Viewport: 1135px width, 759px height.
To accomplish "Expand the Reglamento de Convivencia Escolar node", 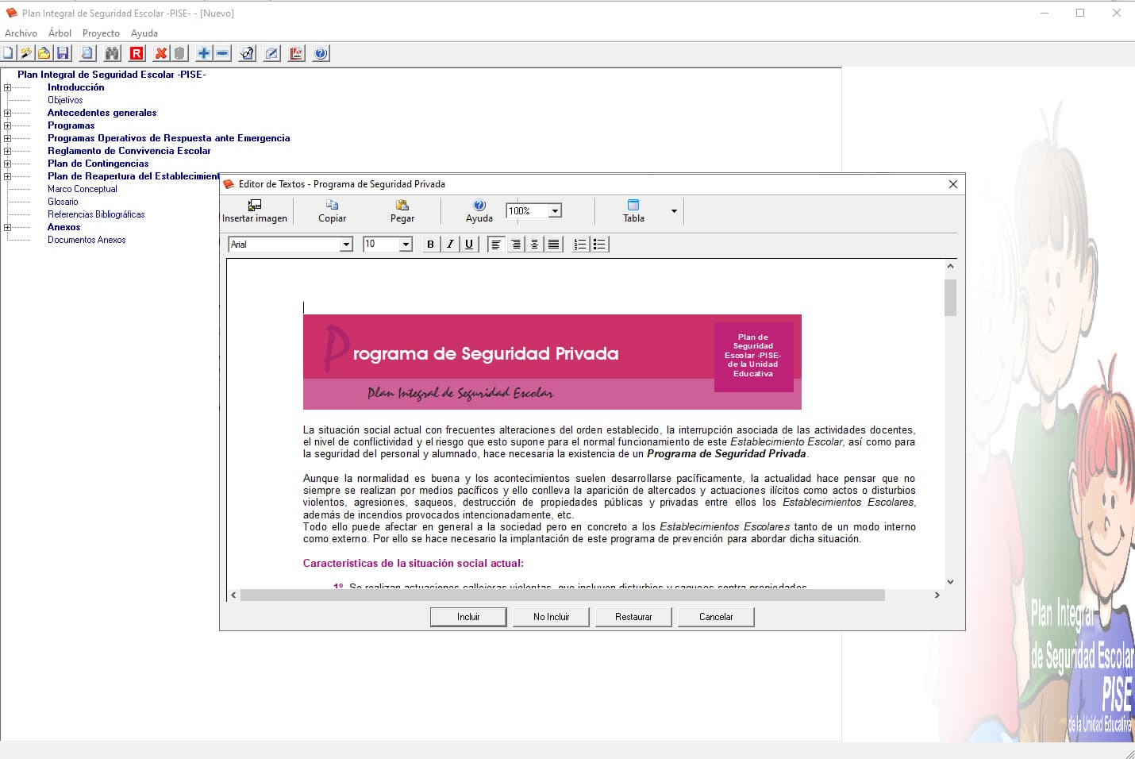I will (x=7, y=151).
